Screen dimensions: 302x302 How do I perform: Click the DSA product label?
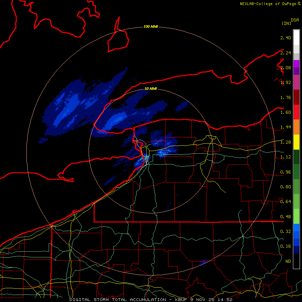(x=295, y=20)
